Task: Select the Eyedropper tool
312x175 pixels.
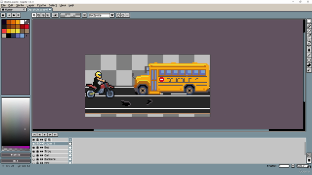Action: [309, 35]
